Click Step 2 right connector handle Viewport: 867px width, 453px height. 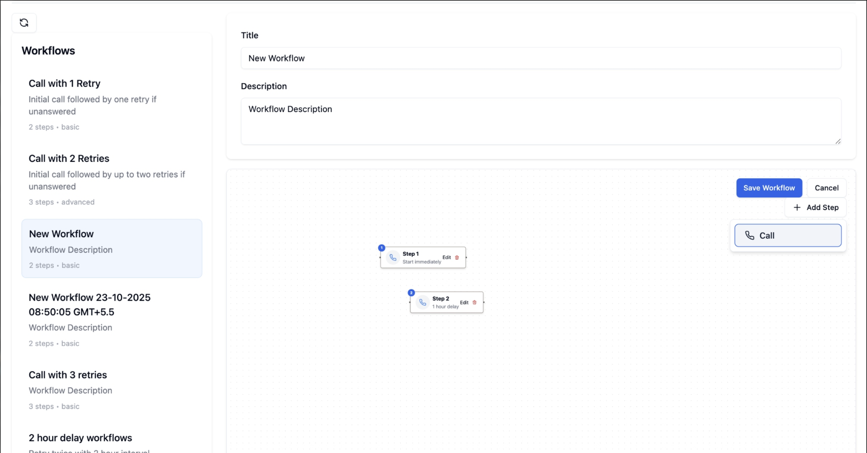(484, 302)
